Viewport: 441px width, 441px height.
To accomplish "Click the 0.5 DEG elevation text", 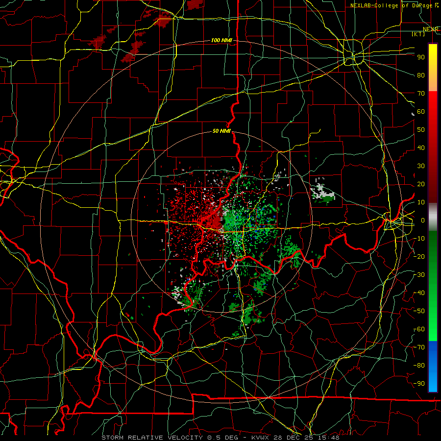I will coord(222,438).
